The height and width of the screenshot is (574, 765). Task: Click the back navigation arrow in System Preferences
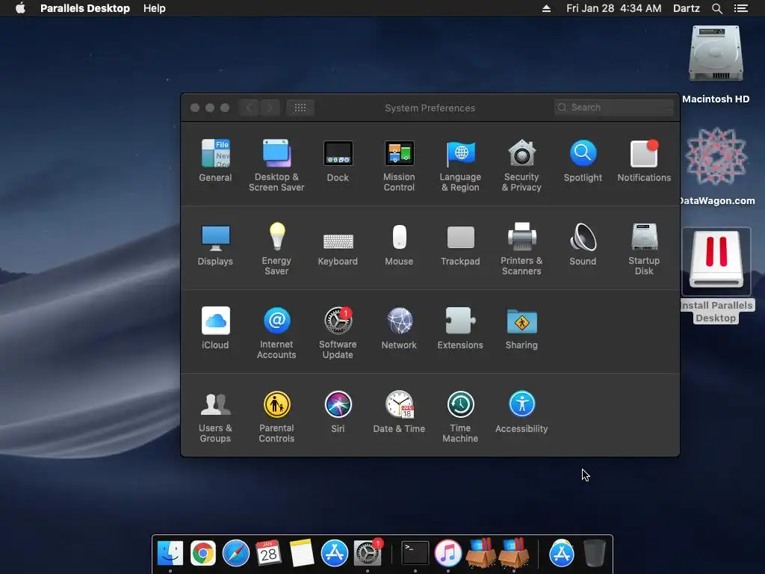point(250,108)
